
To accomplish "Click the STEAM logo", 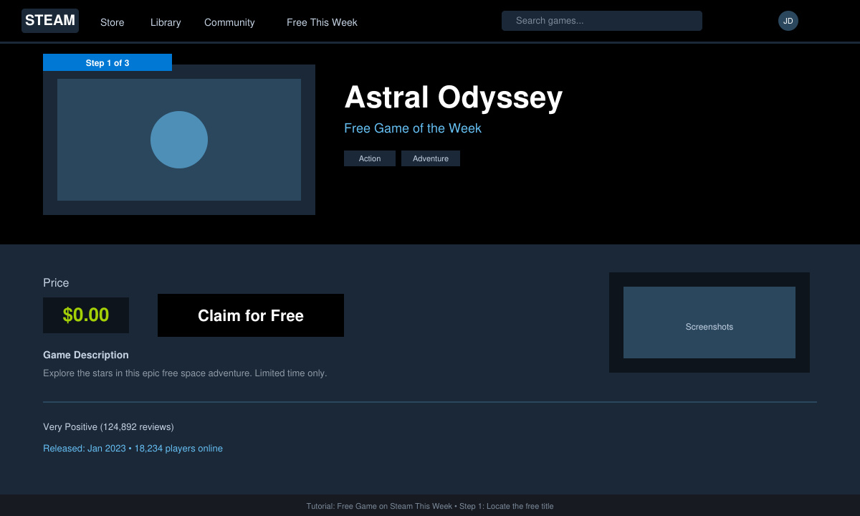I will pyautogui.click(x=50, y=21).
